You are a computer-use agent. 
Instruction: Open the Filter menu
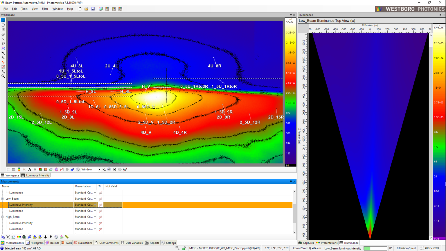coord(45,9)
